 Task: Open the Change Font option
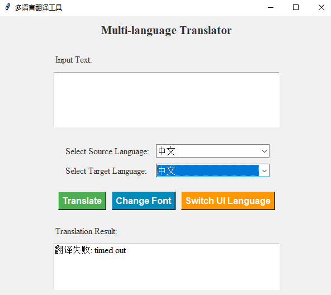pyautogui.click(x=144, y=201)
